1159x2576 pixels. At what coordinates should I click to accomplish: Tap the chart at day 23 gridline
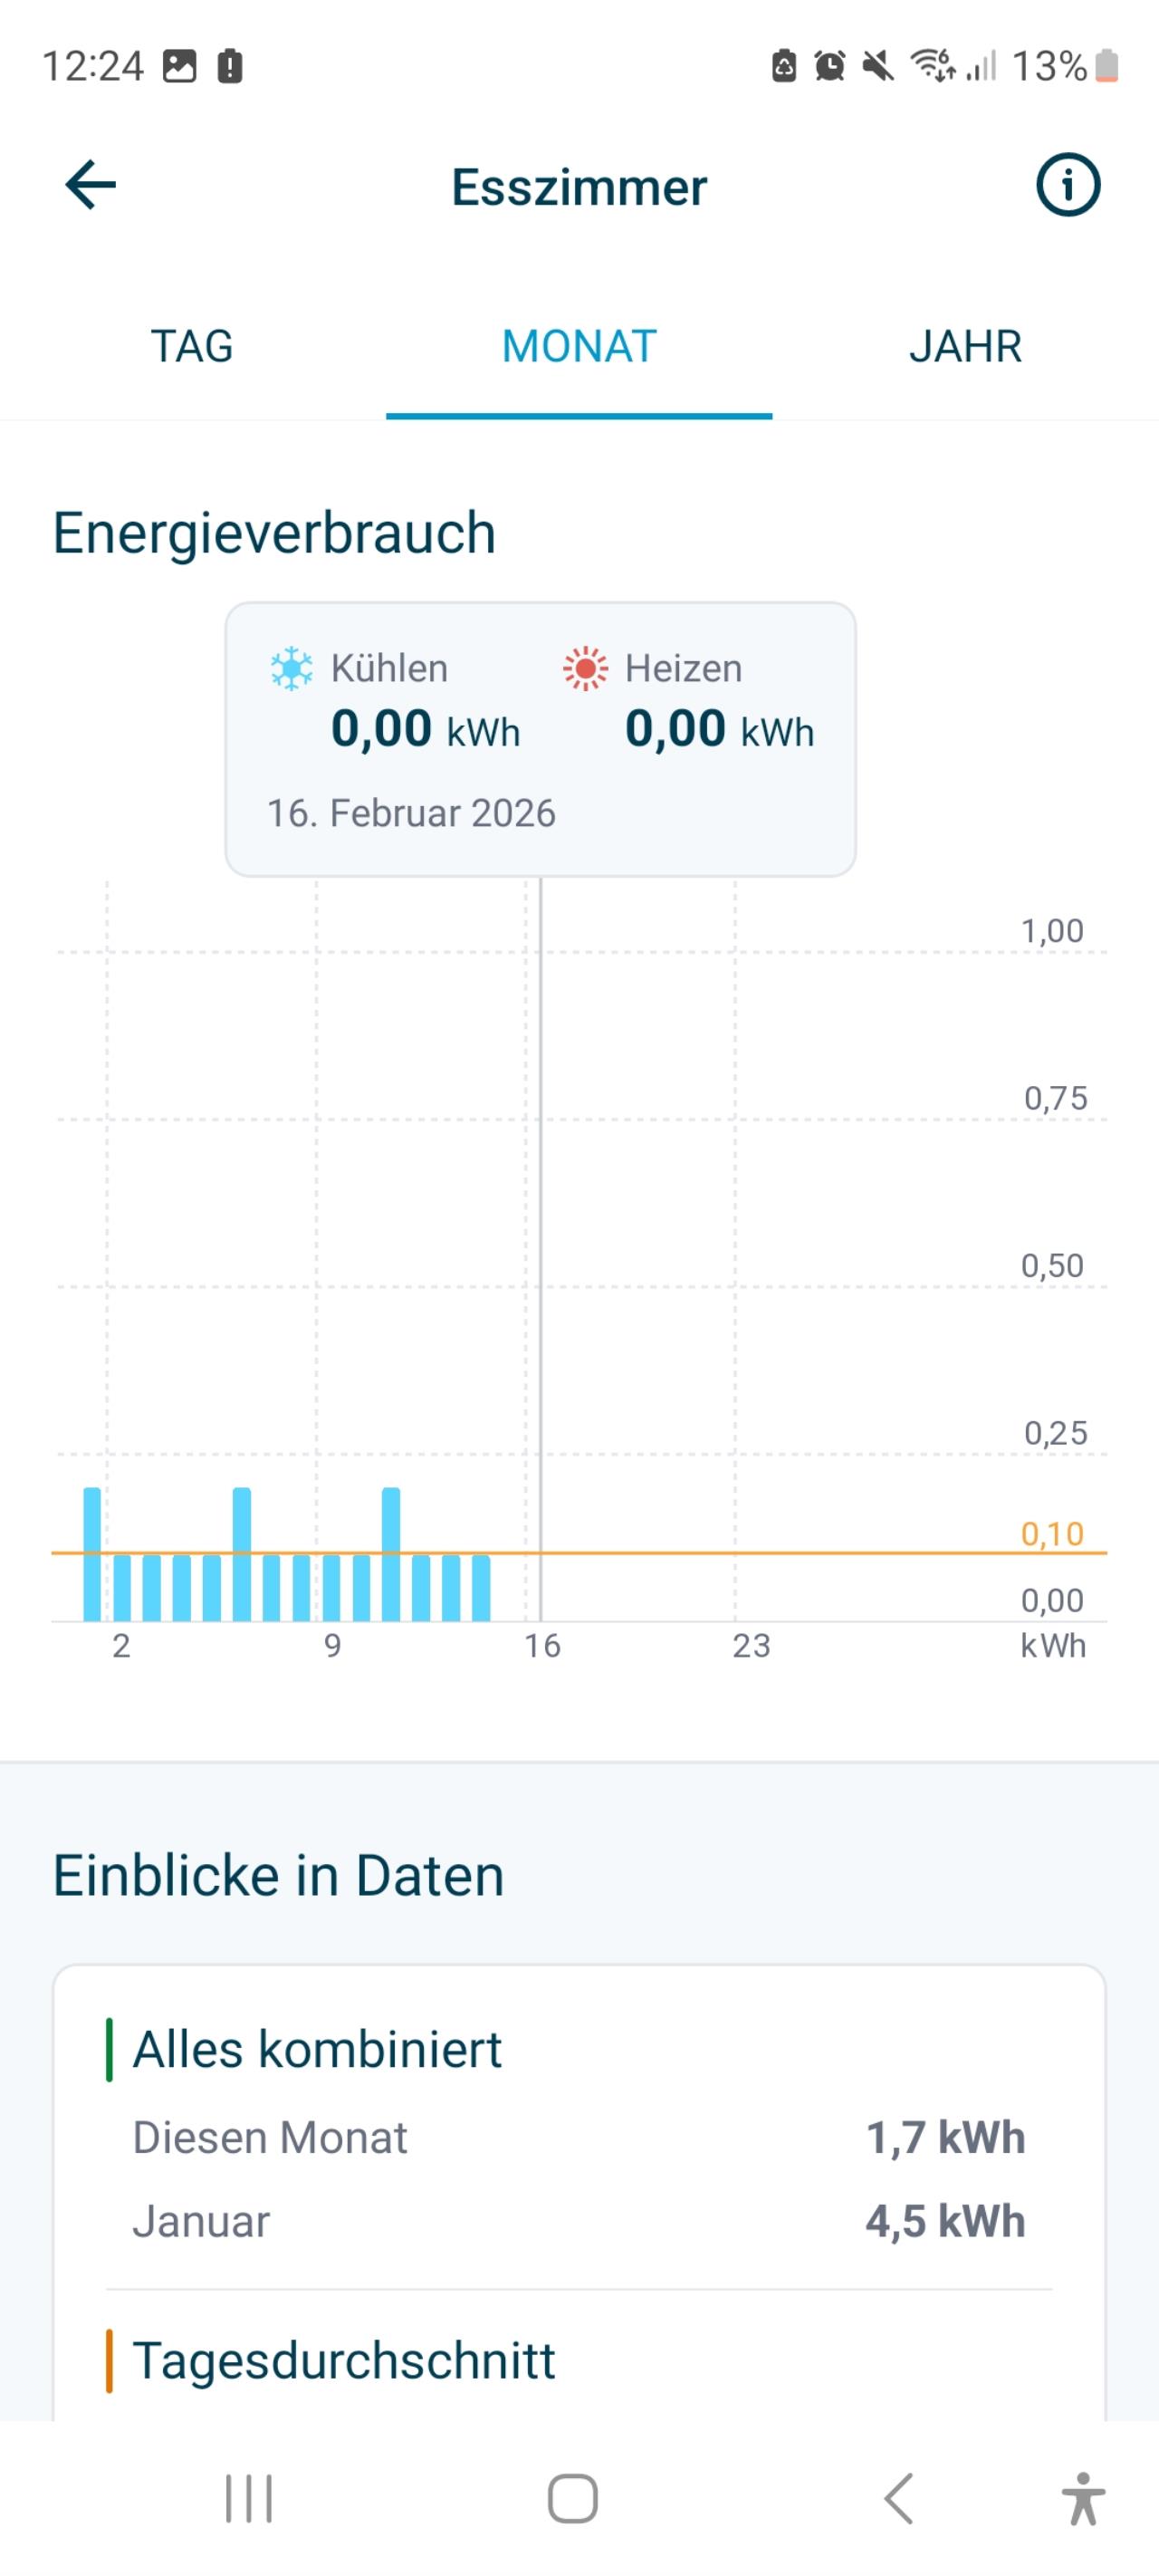click(735, 1300)
